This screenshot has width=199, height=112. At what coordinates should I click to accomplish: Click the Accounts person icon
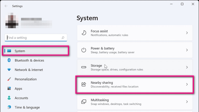point(9,98)
